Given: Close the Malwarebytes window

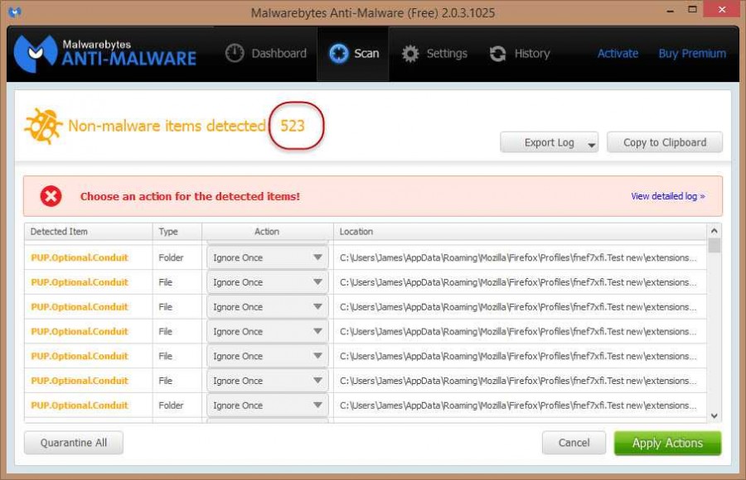Looking at the screenshot, I should [722, 9].
